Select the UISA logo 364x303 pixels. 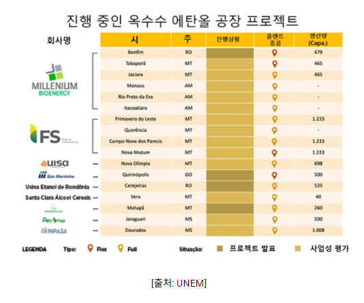[x=55, y=164]
